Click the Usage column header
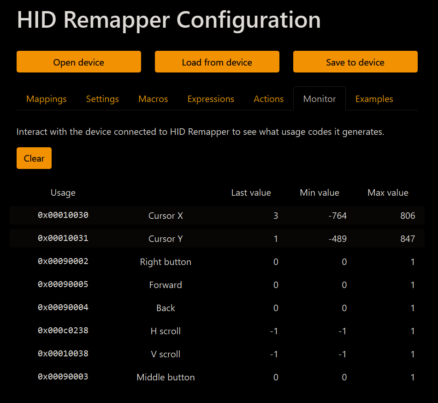Viewport: 438px width, 403px height. click(63, 192)
